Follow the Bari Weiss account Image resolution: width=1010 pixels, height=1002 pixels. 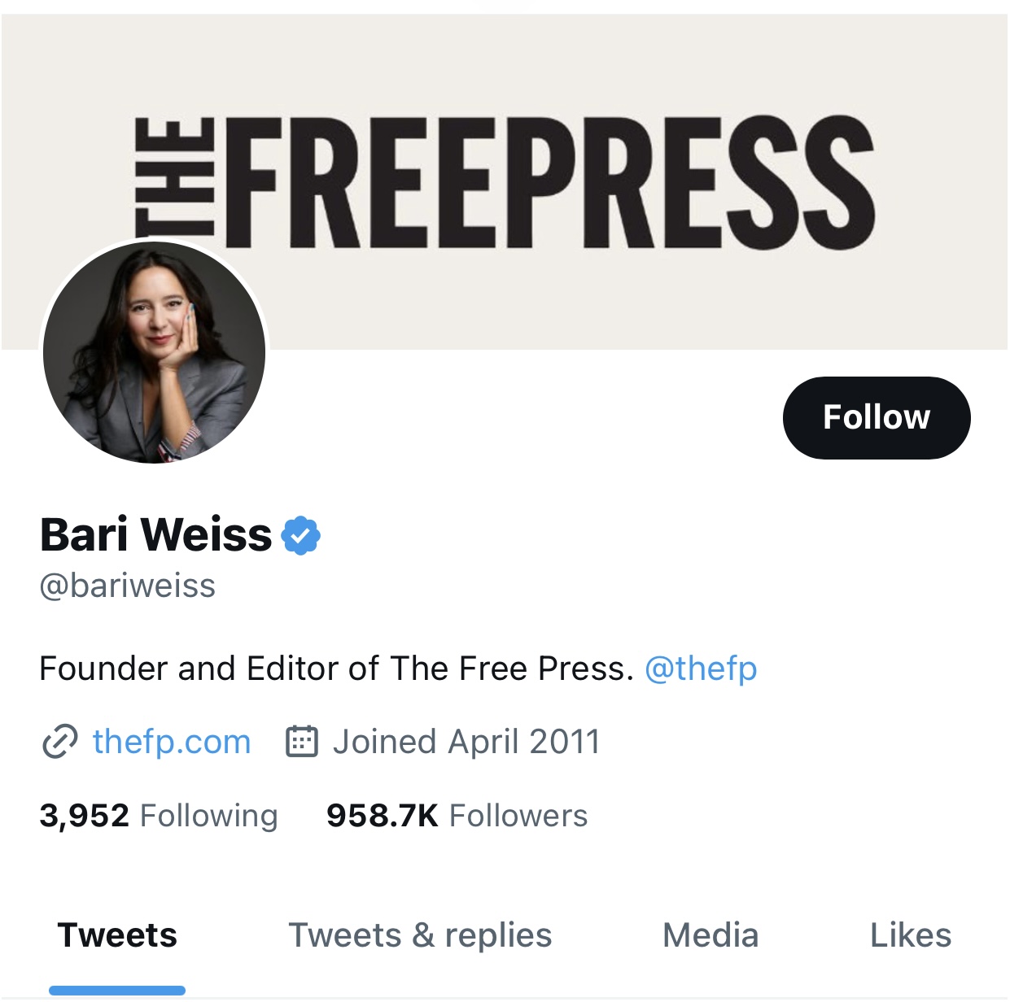tap(877, 417)
